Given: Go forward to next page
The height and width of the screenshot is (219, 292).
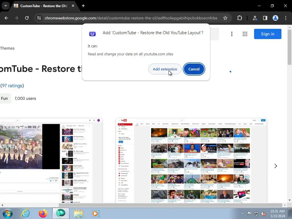Looking at the screenshot, I should [17, 18].
